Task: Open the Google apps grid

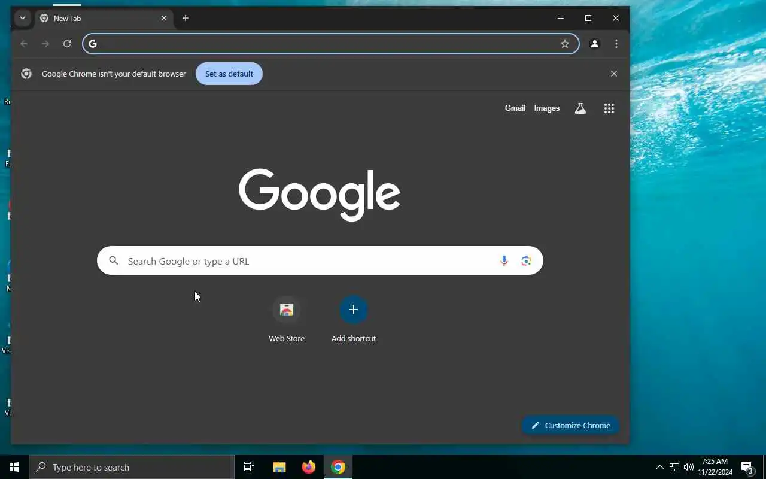Action: (609, 108)
